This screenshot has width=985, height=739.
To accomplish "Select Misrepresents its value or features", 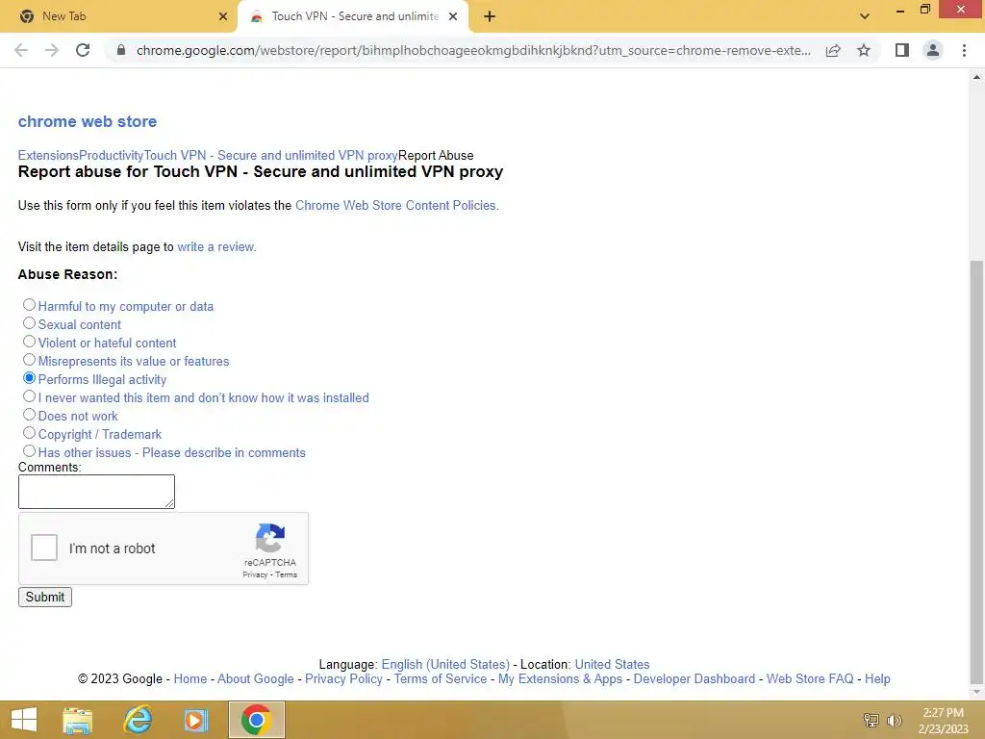I will tap(29, 360).
